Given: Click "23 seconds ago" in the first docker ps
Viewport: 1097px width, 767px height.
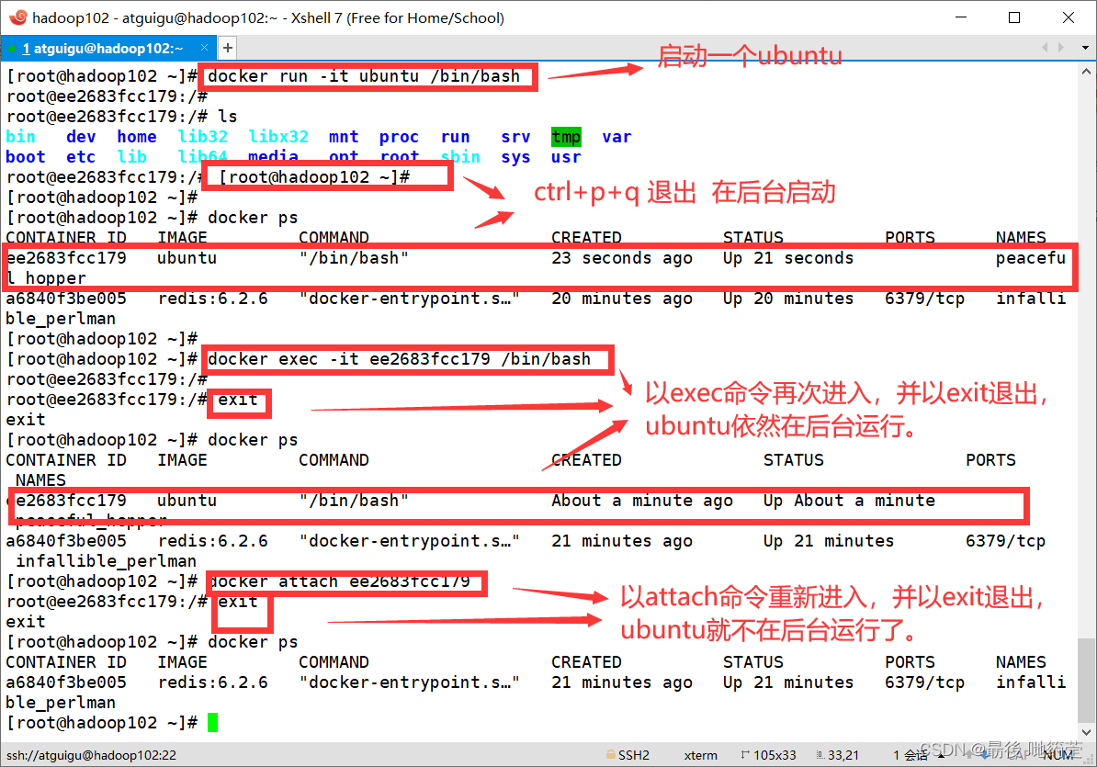Looking at the screenshot, I should [622, 258].
